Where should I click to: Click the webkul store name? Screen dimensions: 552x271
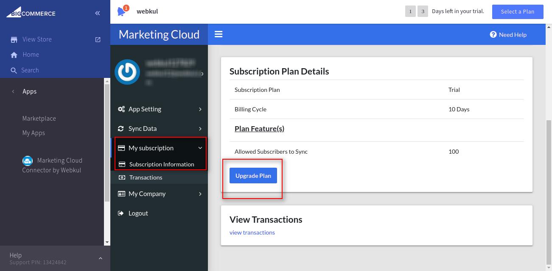147,11
